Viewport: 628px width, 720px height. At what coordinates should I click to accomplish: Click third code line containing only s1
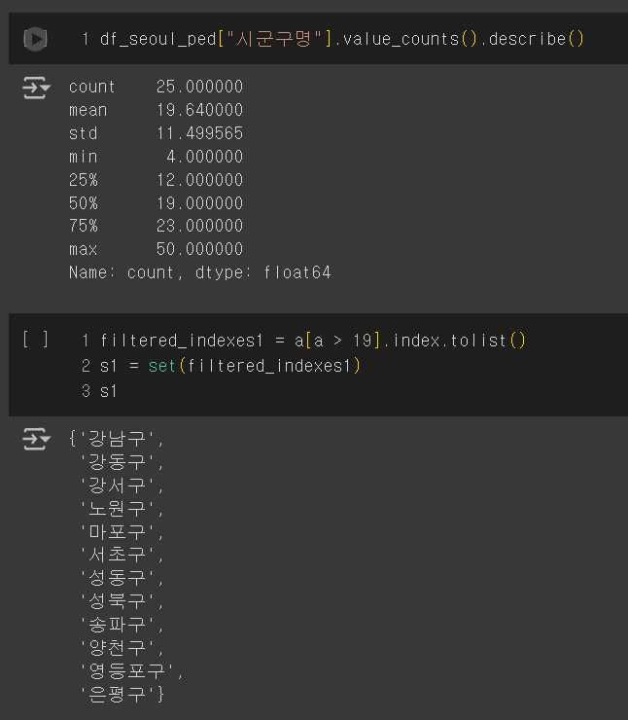(x=109, y=392)
